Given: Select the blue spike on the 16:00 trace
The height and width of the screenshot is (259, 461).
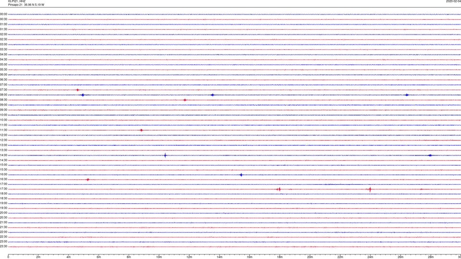Looking at the screenshot, I should [x=241, y=175].
